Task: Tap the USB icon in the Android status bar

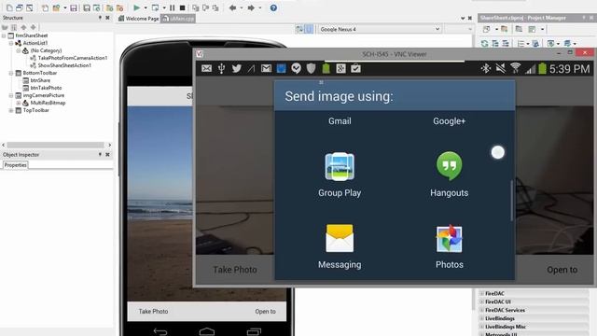Action: [x=221, y=68]
